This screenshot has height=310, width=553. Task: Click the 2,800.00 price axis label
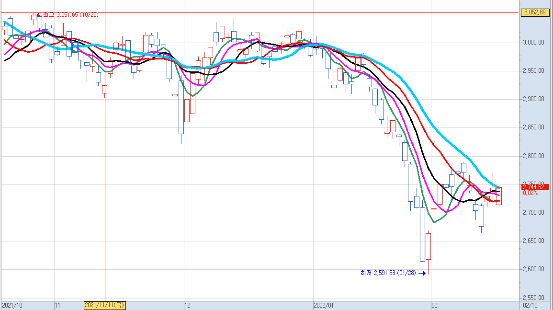[534, 156]
